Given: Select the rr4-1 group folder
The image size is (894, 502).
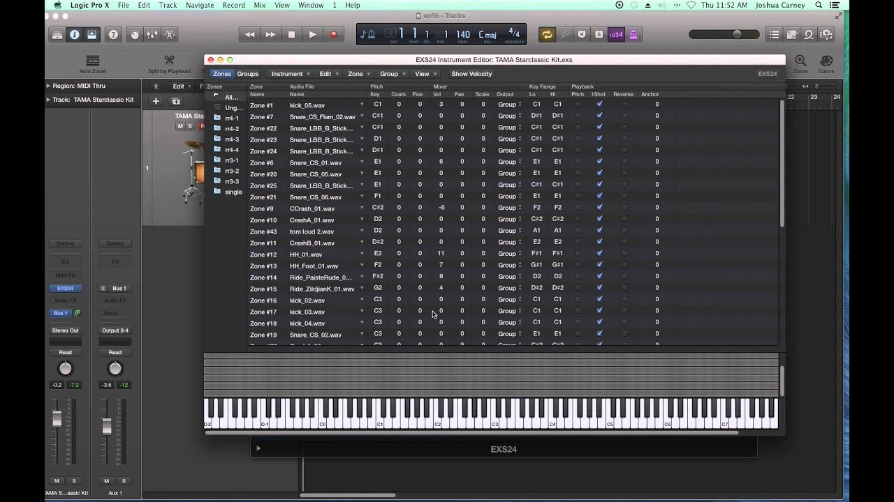Looking at the screenshot, I should tap(227, 118).
